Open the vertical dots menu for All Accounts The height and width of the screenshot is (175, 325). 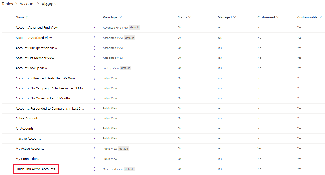(x=94, y=128)
